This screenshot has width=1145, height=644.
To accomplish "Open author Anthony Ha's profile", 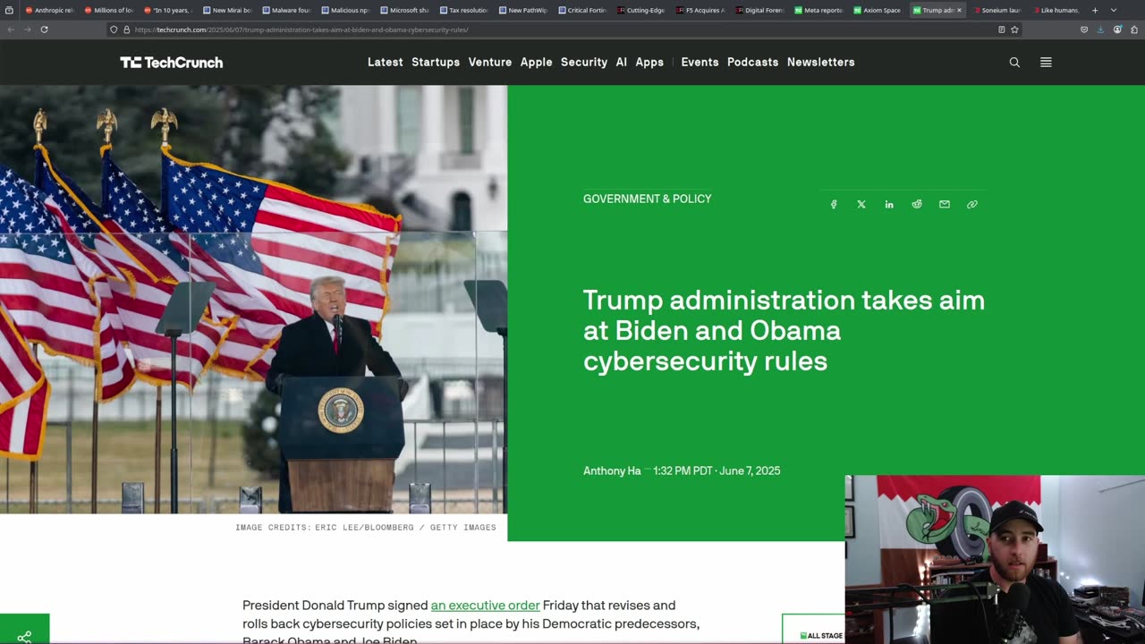I will (x=612, y=470).
